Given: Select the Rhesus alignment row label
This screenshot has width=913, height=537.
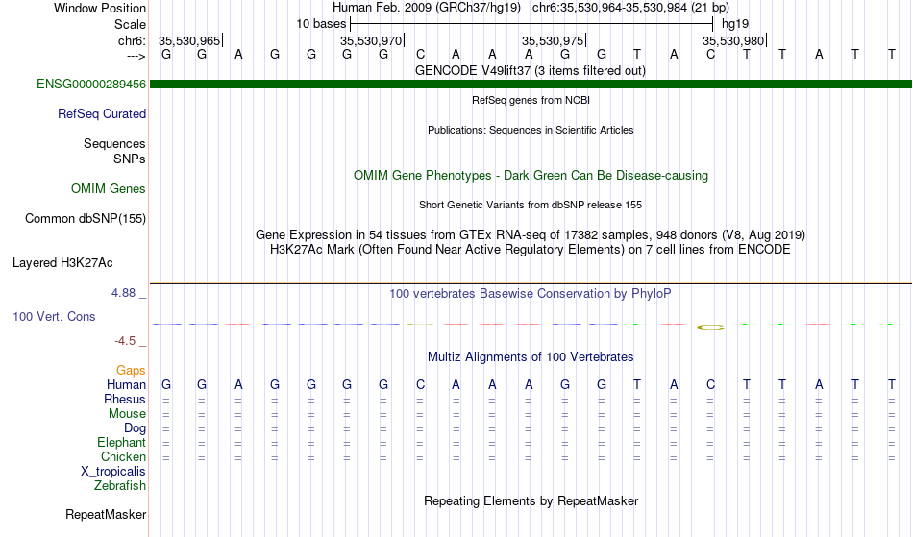Looking at the screenshot, I should (125, 399).
